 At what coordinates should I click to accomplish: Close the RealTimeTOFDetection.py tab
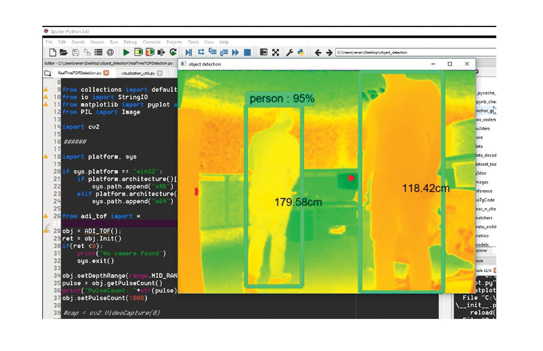(106, 73)
